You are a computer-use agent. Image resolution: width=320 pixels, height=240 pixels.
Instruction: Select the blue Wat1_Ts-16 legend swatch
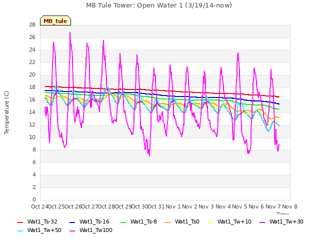pyautogui.click(x=72, y=222)
